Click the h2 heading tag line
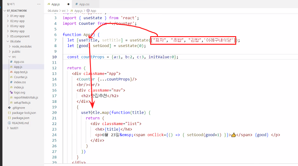The height and width of the screenshot is (166, 298). pyautogui.click(x=100, y=96)
